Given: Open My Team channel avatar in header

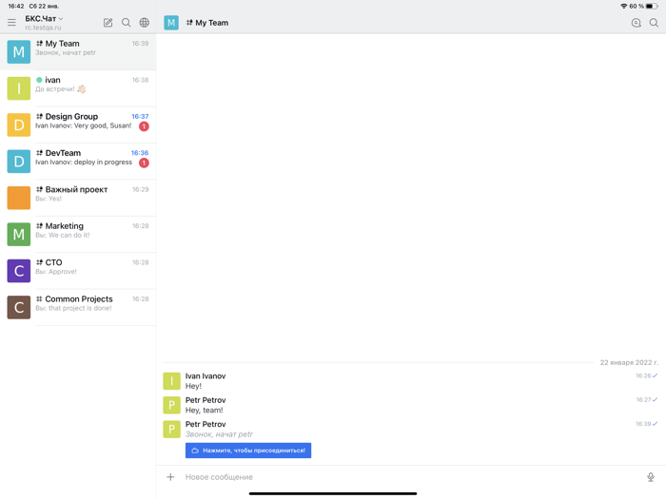Looking at the screenshot, I should 171,23.
